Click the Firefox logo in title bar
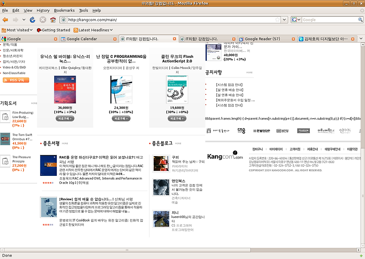The width and height of the screenshot is (365, 259). [x=3, y=3]
